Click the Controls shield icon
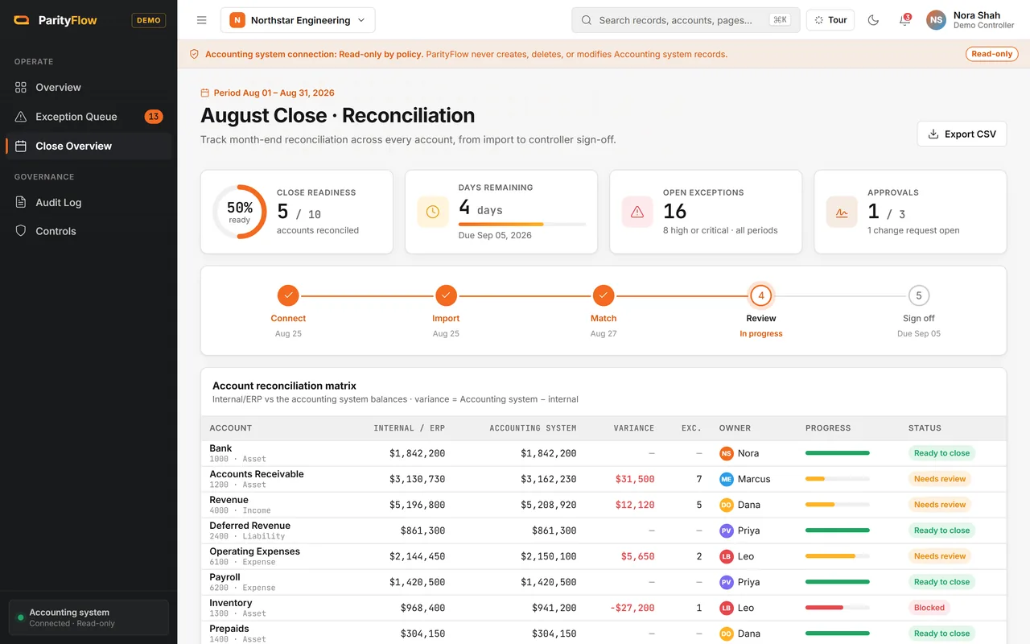This screenshot has height=644, width=1030. coord(21,231)
